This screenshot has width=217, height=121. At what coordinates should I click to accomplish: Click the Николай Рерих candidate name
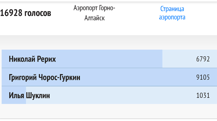point(32,59)
